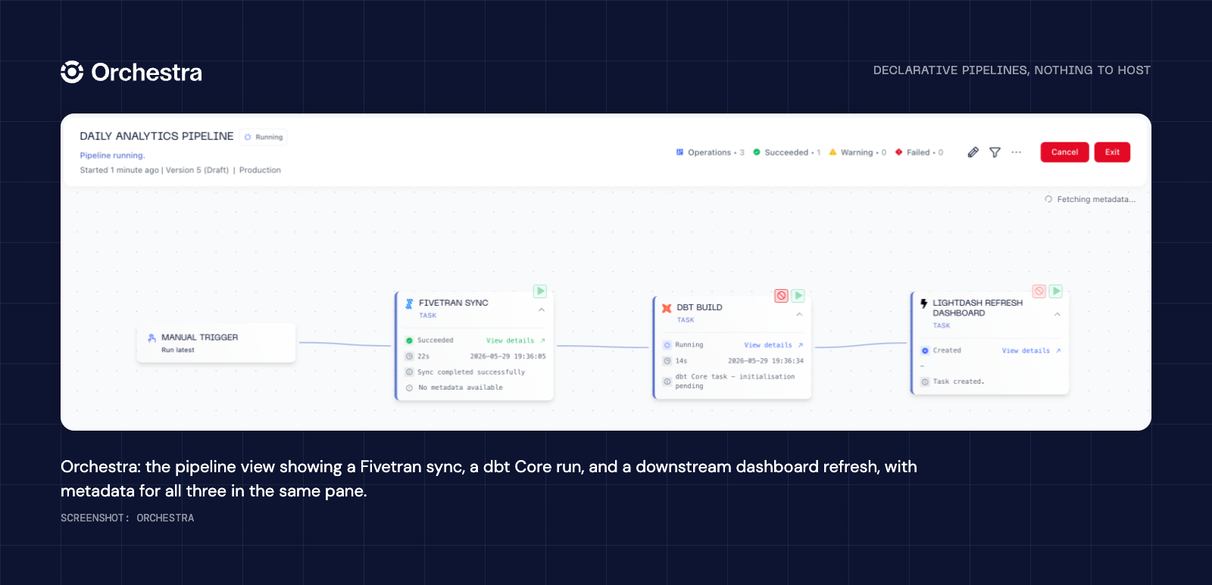Click the icon beside 'Sync completed successfully'
This screenshot has width=1212, height=585.
click(x=409, y=372)
